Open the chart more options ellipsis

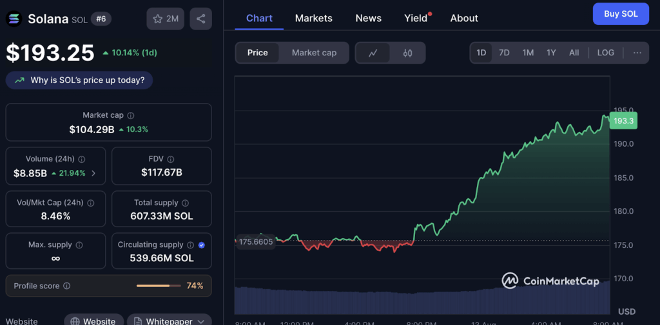637,53
